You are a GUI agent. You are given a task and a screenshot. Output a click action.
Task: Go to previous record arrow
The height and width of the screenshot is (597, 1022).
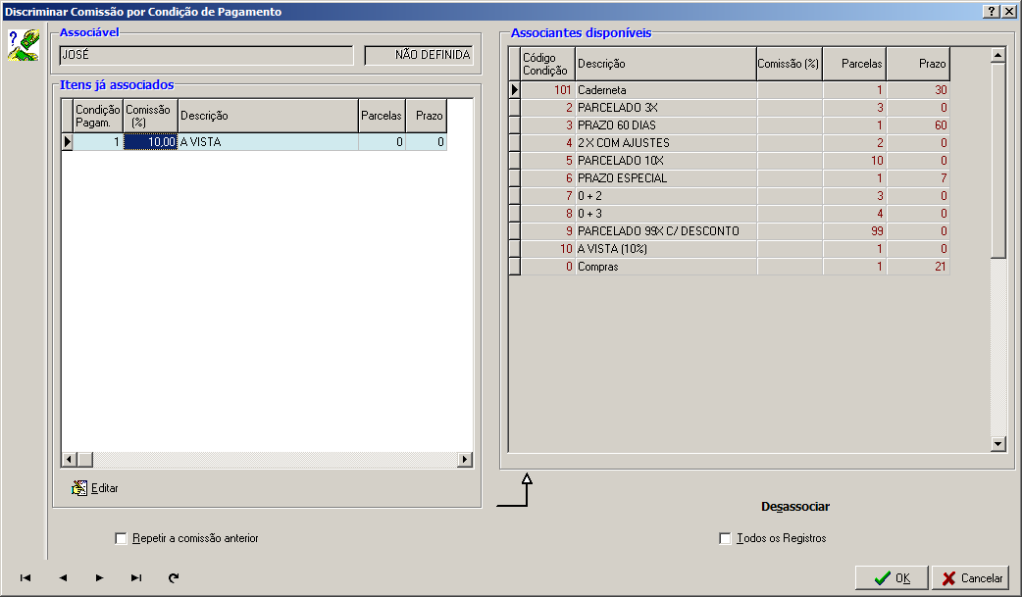(x=63, y=578)
